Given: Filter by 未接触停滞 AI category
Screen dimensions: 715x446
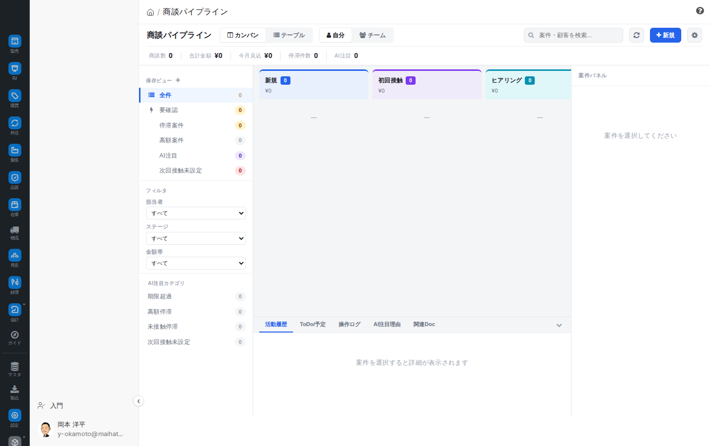Looking at the screenshot, I should coord(196,327).
